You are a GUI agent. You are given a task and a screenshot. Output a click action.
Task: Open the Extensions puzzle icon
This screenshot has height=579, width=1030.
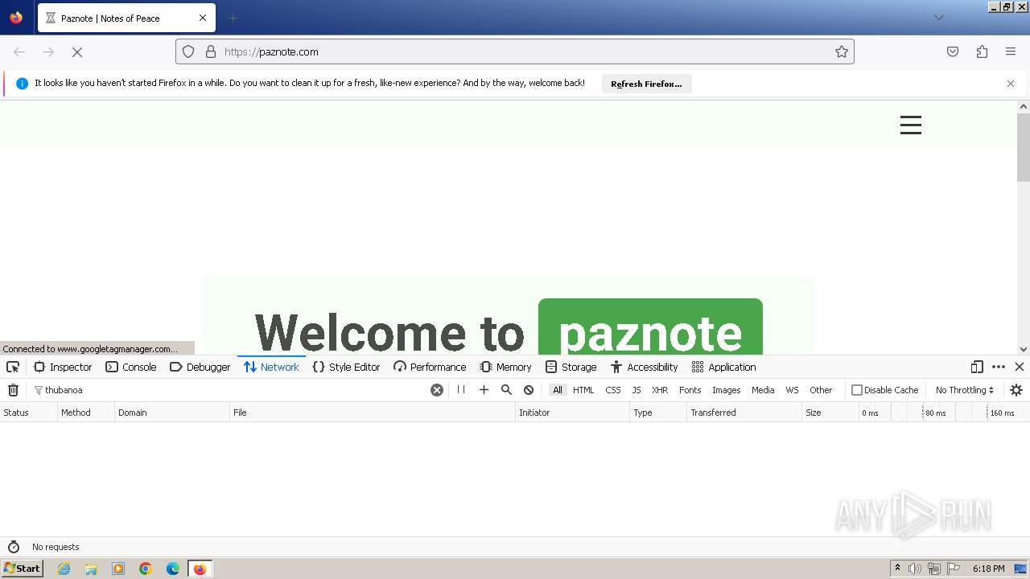[x=982, y=51]
